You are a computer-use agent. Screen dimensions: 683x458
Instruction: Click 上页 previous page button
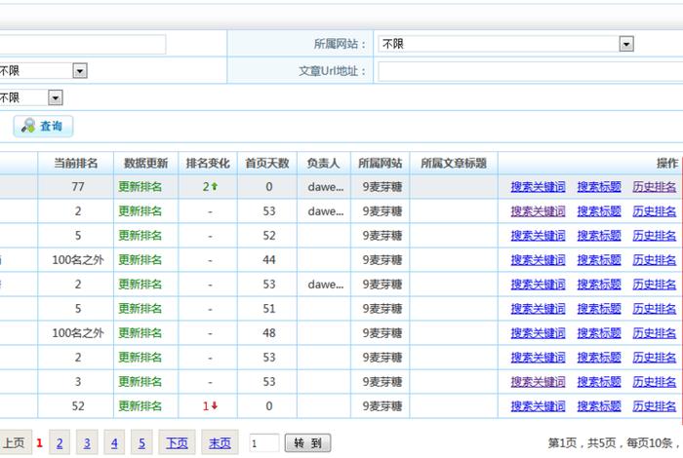15,443
